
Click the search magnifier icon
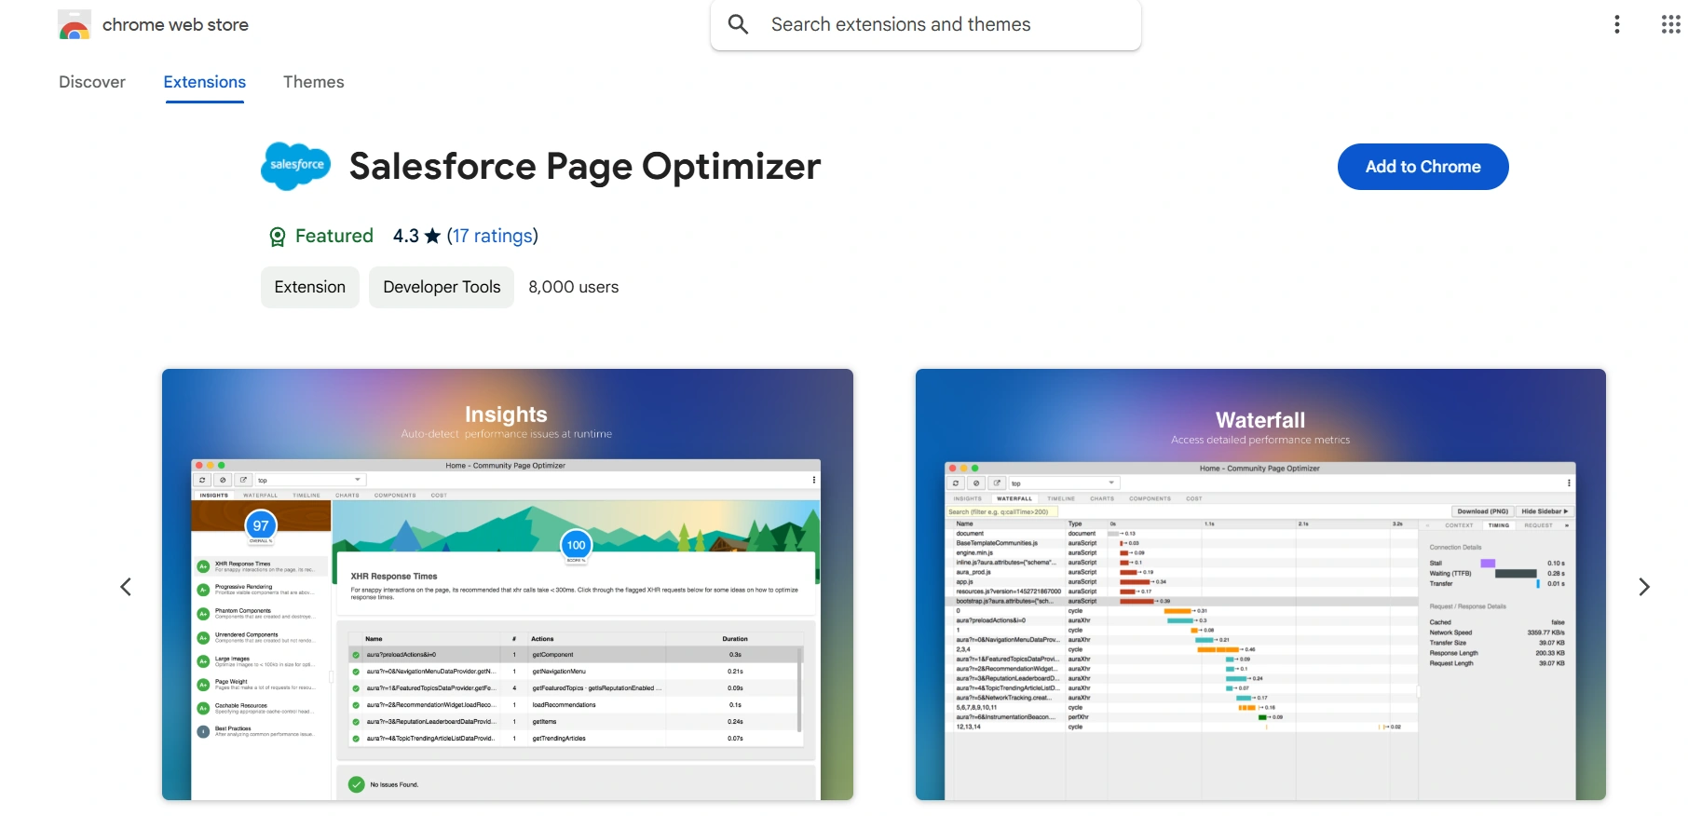click(738, 24)
